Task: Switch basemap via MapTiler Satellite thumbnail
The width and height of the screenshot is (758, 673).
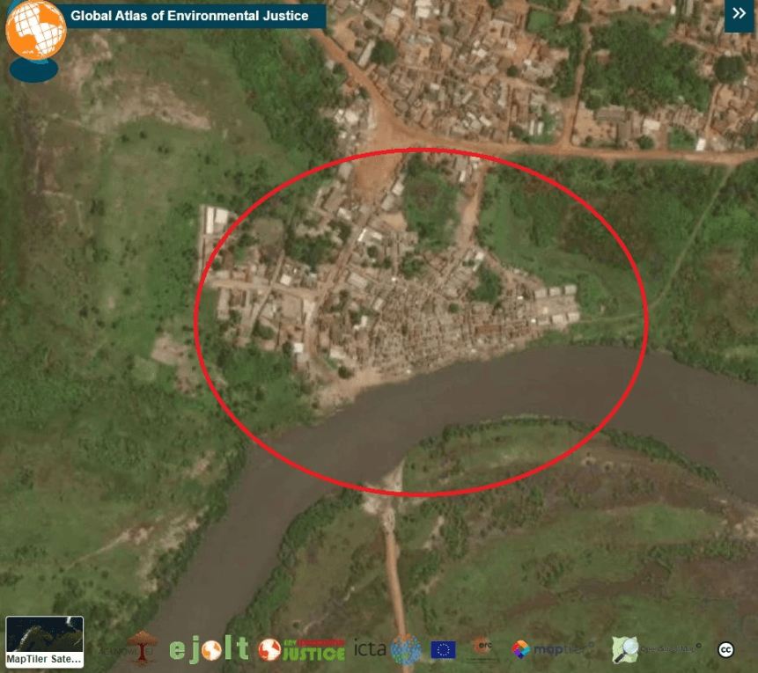Action: [x=44, y=641]
